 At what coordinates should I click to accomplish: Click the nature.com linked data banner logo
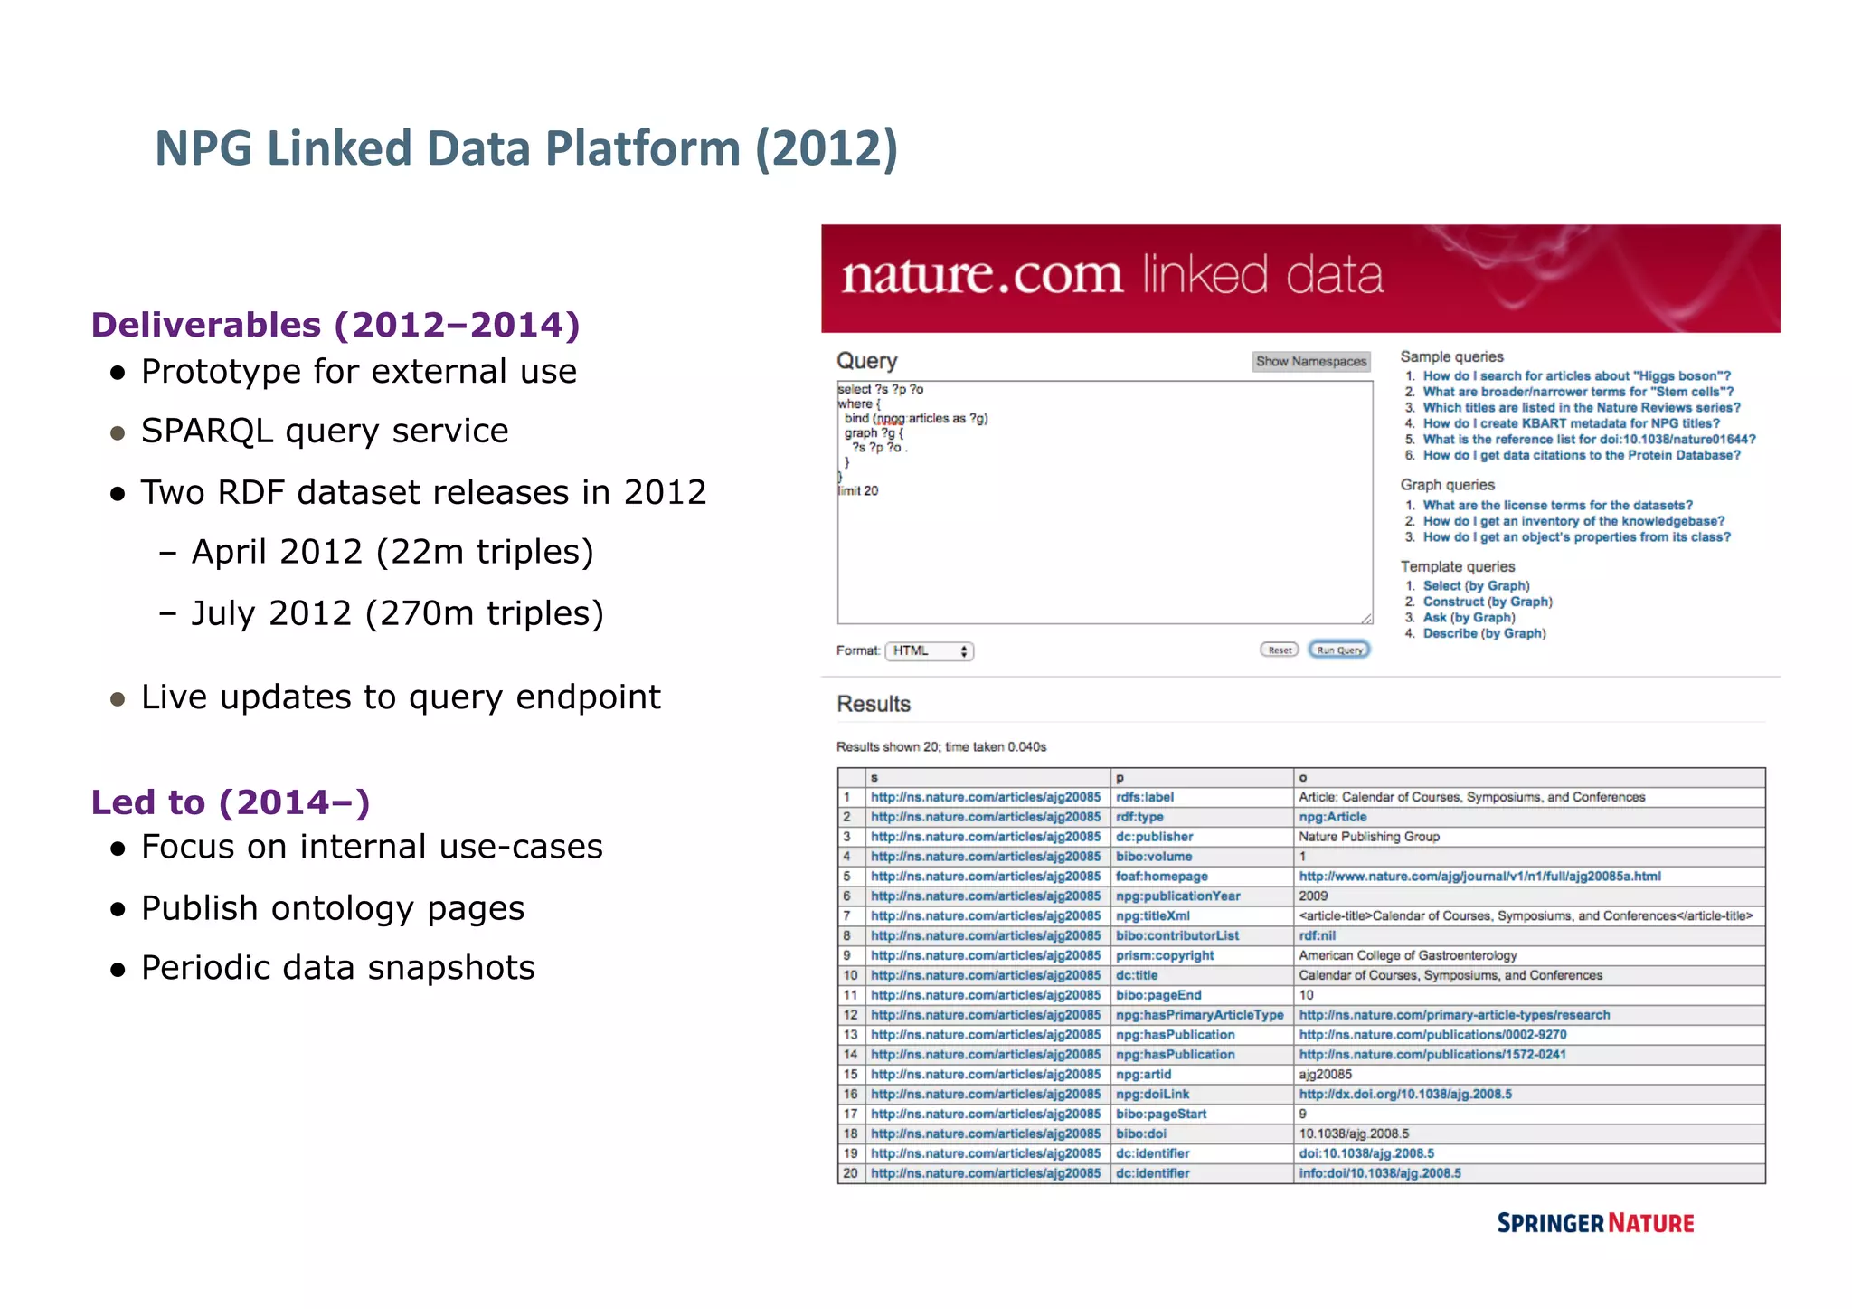click(x=1111, y=275)
